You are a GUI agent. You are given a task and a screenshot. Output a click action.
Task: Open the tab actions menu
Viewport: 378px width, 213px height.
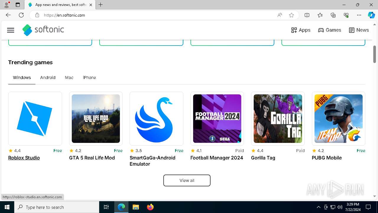pos(18,5)
